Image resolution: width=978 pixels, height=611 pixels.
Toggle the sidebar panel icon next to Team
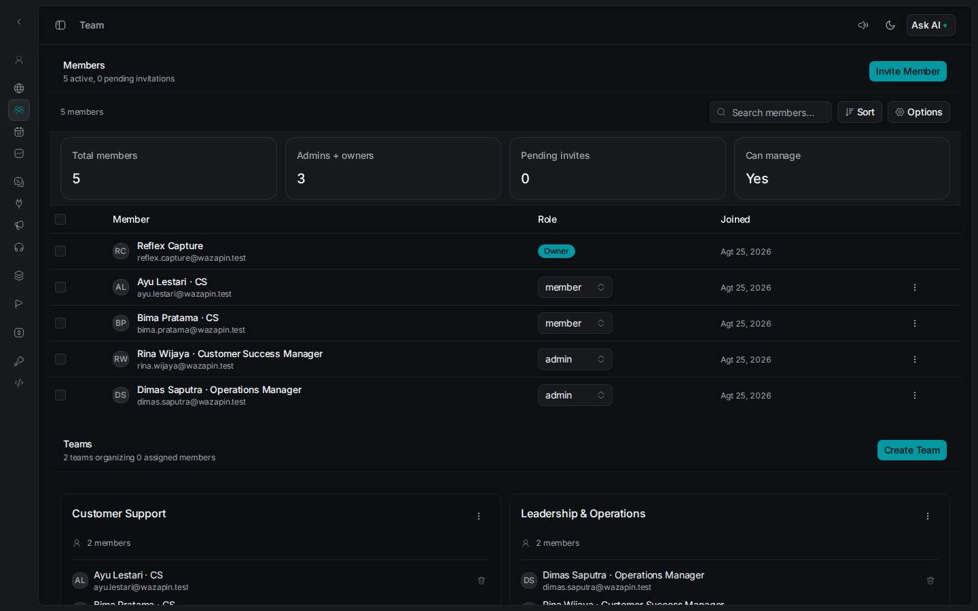coord(60,25)
